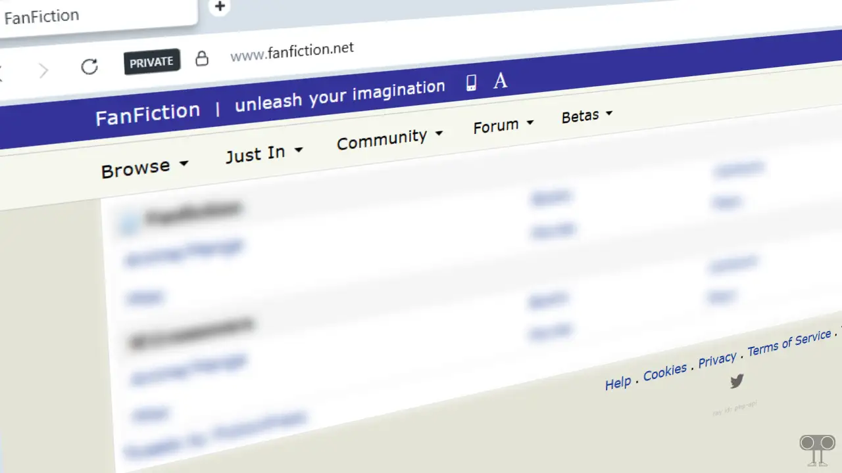842x473 pixels.
Task: Open the Cookies footer link
Action: pos(665,372)
